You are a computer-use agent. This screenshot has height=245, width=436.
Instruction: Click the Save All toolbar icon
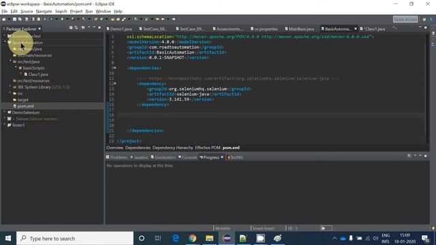coord(20,19)
